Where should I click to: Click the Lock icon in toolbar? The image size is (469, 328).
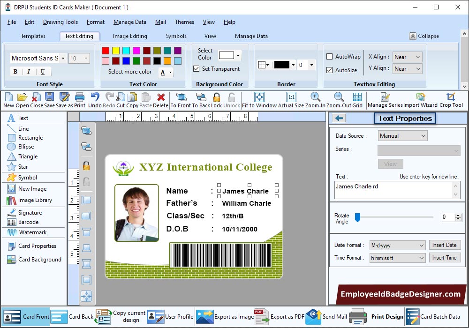tap(216, 97)
